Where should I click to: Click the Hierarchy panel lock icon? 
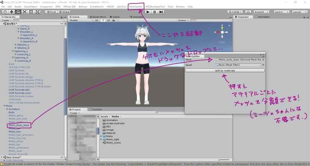62,17
